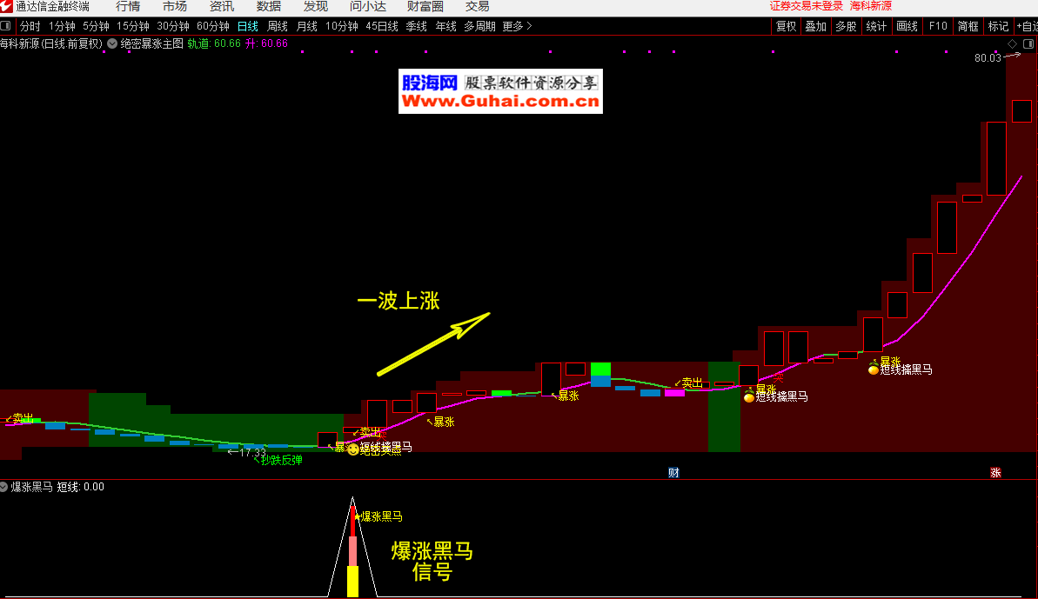Click the 通达信 red logo icon
Viewport: 1038px width, 599px height.
click(7, 7)
